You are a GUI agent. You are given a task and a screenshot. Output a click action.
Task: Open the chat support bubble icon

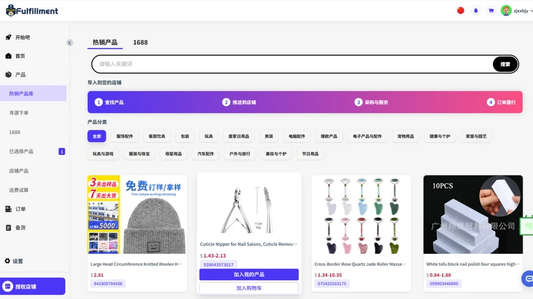pos(528,278)
